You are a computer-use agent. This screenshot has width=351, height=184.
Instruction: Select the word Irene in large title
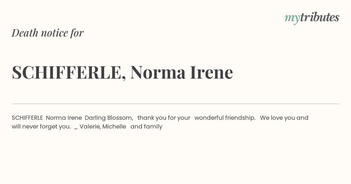point(211,72)
